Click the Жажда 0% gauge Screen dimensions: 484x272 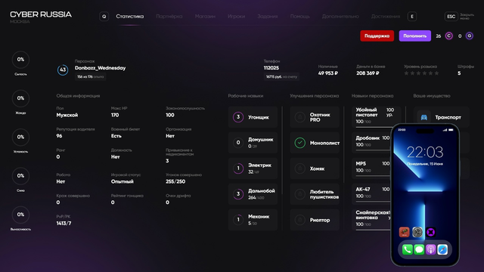pyautogui.click(x=20, y=98)
